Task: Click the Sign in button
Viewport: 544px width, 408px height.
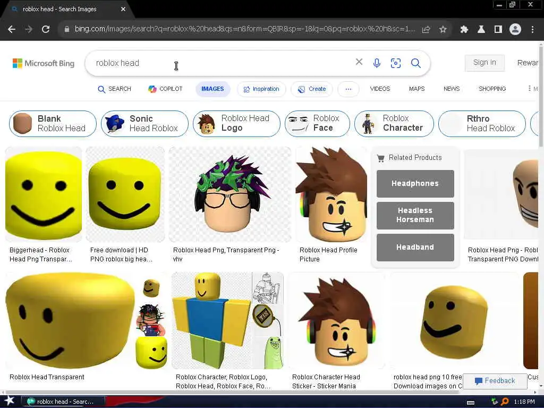Action: tap(484, 63)
